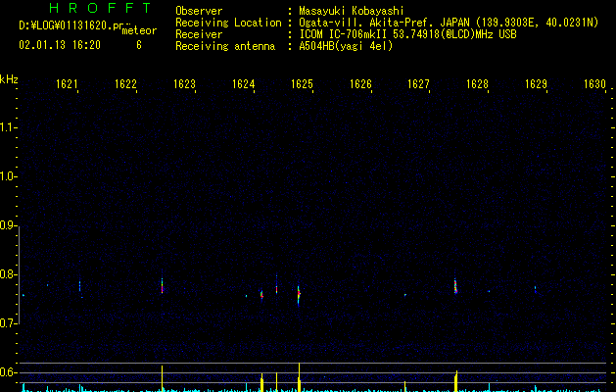Click the 1621 time axis label

[67, 84]
